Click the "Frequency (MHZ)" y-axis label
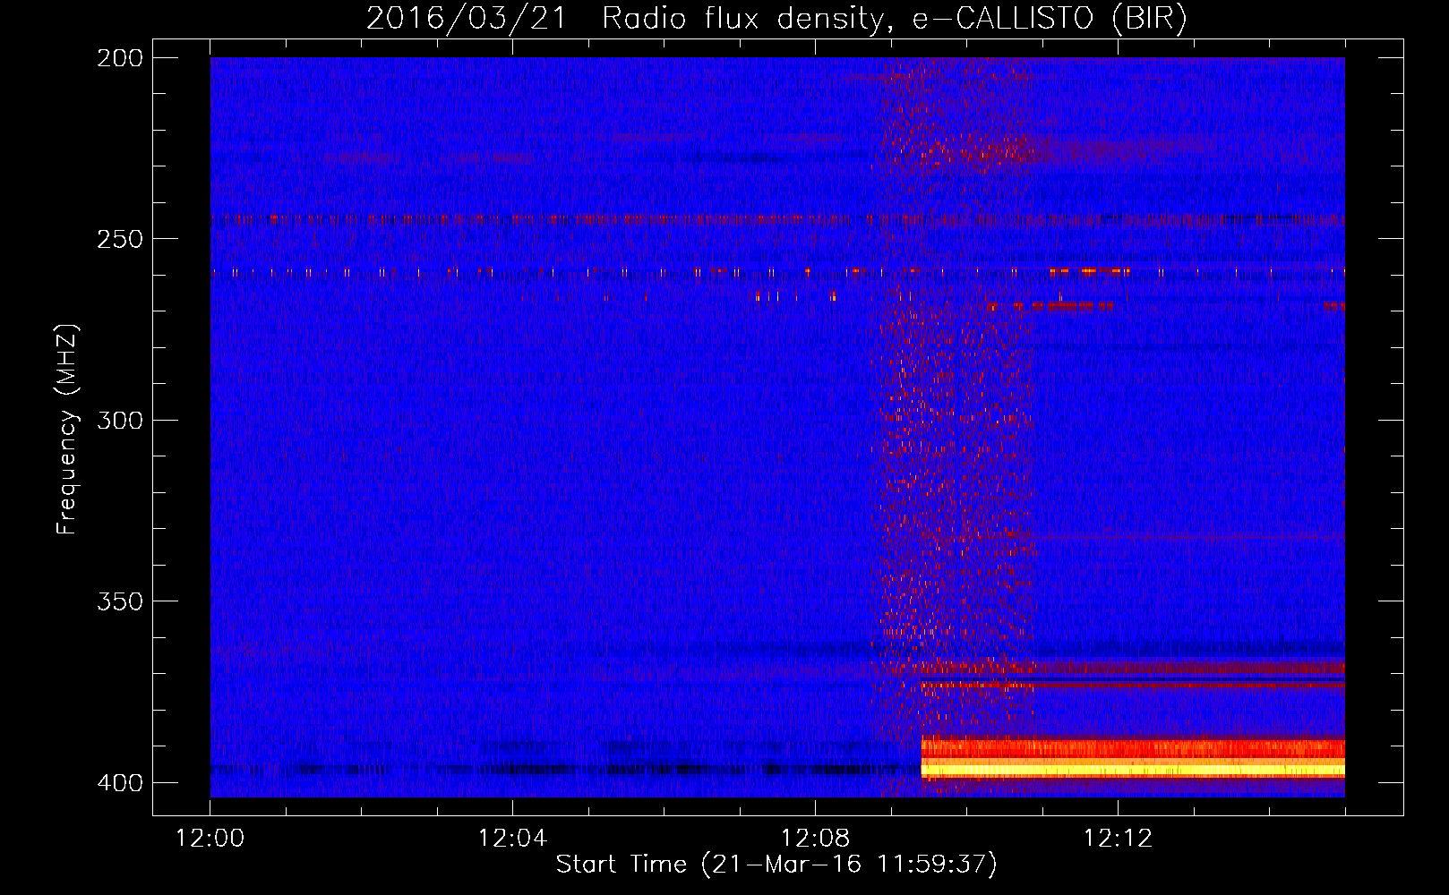The width and height of the screenshot is (1449, 895). tap(67, 430)
